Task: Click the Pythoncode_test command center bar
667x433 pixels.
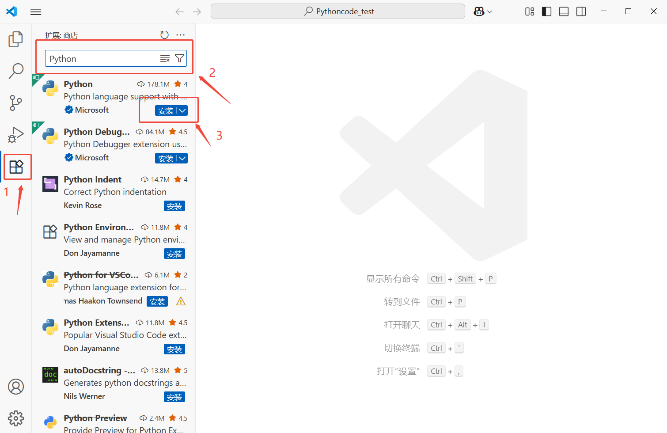Action: click(338, 11)
